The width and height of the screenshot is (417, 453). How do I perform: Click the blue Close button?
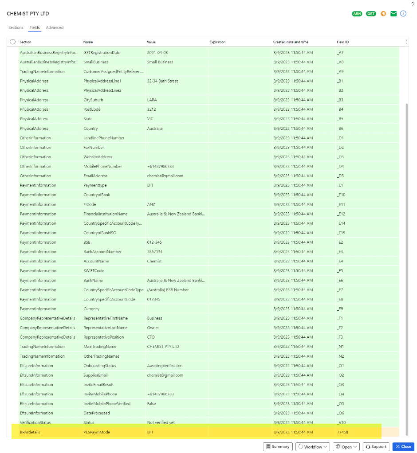point(403,447)
